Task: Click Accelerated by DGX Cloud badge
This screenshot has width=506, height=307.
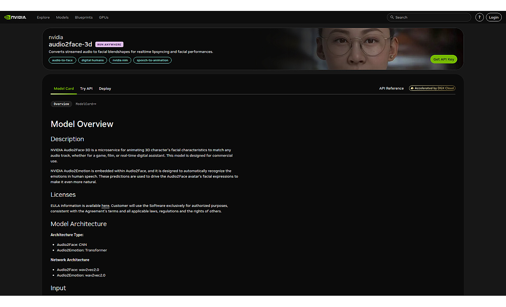Action: tap(432, 88)
